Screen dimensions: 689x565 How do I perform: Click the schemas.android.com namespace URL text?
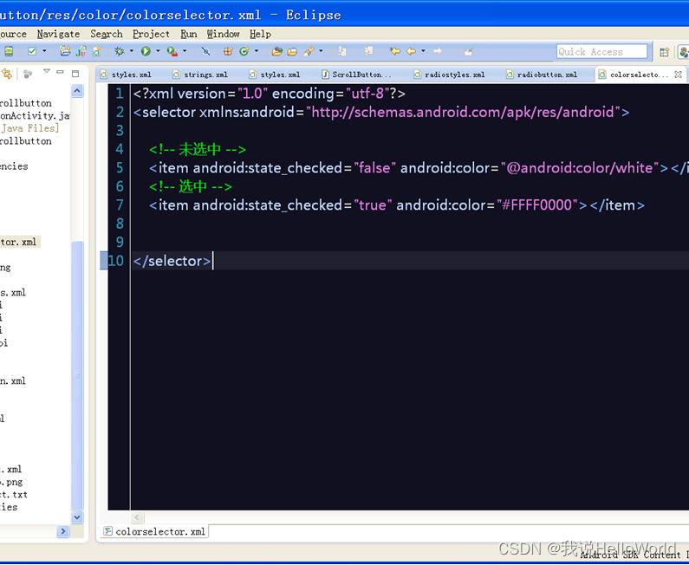tap(463, 113)
